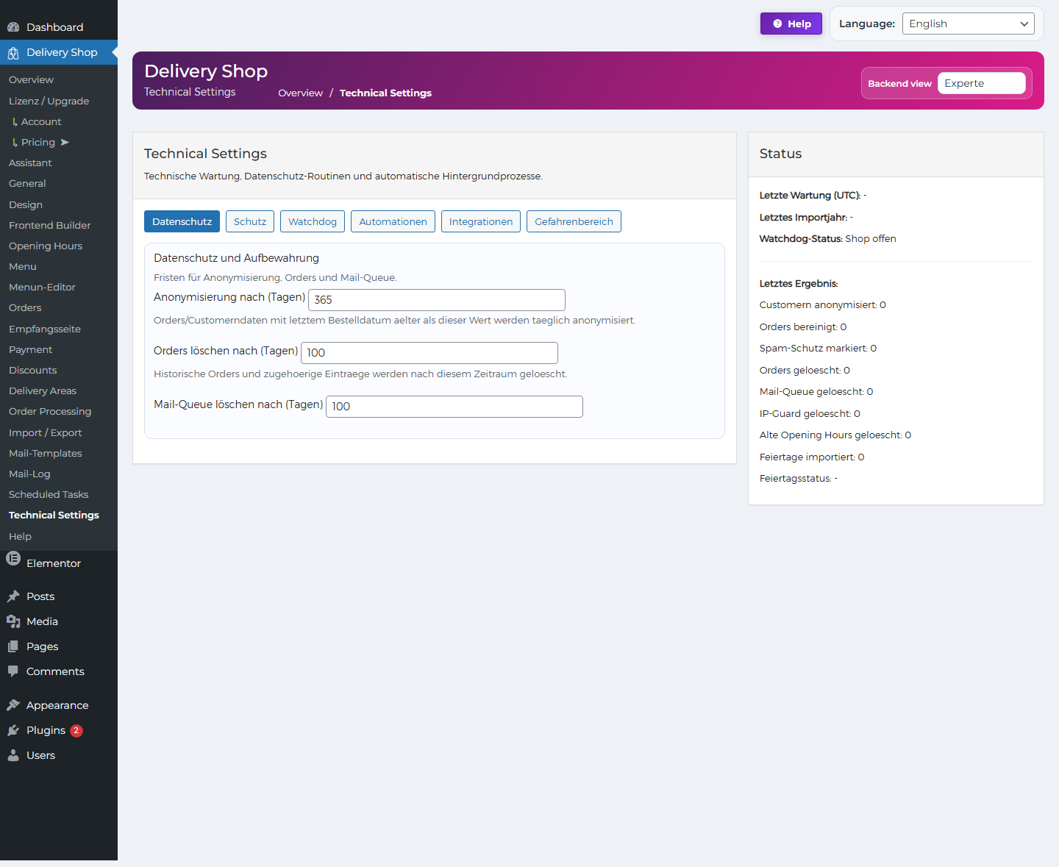The width and height of the screenshot is (1059, 867).
Task: Switch to the Schutz tab
Action: pyautogui.click(x=250, y=221)
